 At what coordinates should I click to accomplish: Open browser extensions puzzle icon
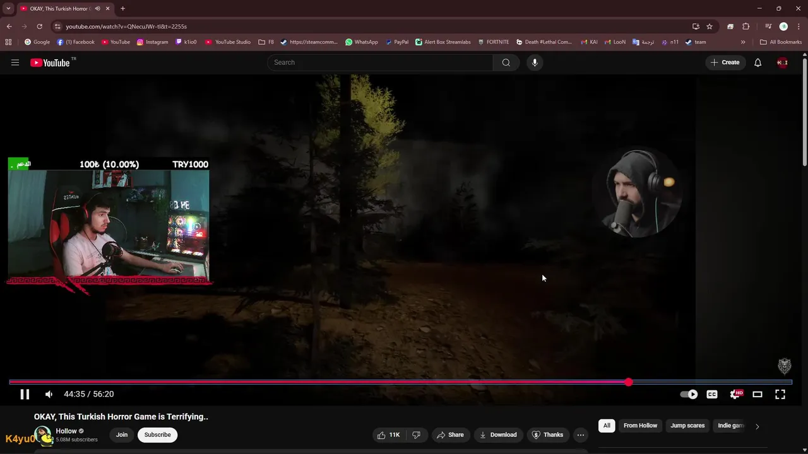pos(746,26)
